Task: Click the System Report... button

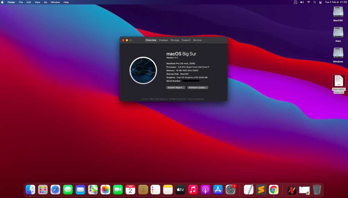Action: click(x=176, y=88)
